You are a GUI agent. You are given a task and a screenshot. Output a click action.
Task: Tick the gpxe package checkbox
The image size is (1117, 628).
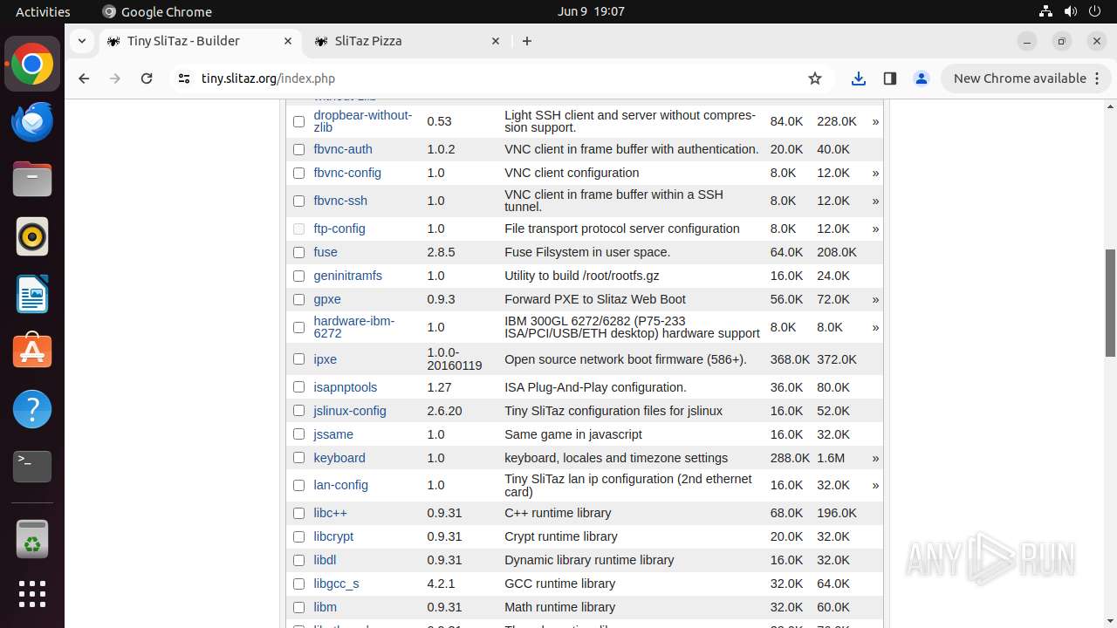pos(298,299)
